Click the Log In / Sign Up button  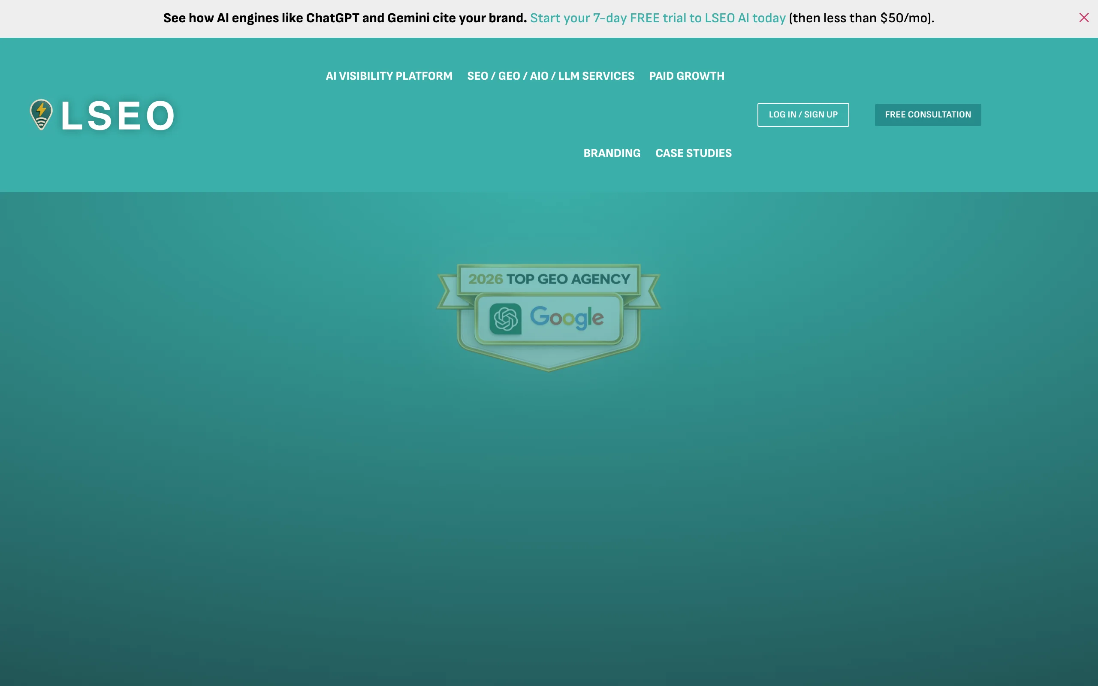(x=802, y=115)
